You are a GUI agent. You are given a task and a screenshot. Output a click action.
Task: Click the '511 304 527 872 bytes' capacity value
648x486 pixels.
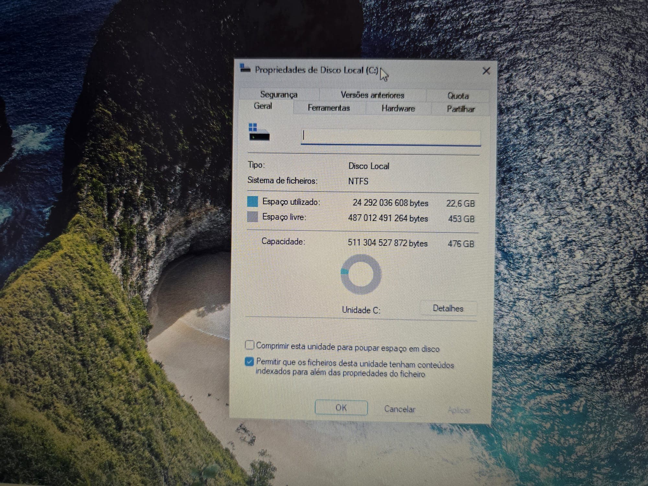pyautogui.click(x=388, y=243)
